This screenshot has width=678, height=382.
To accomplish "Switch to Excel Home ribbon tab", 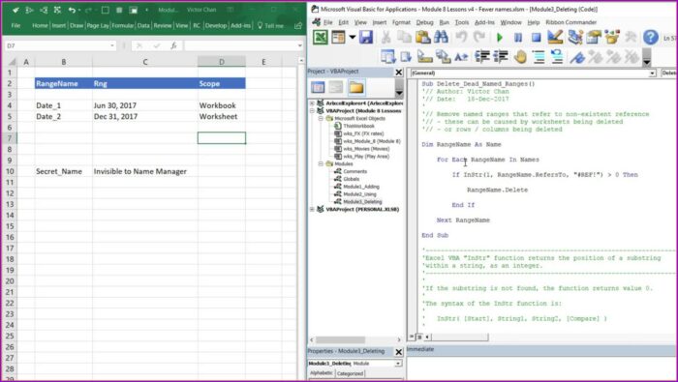I will [x=40, y=26].
